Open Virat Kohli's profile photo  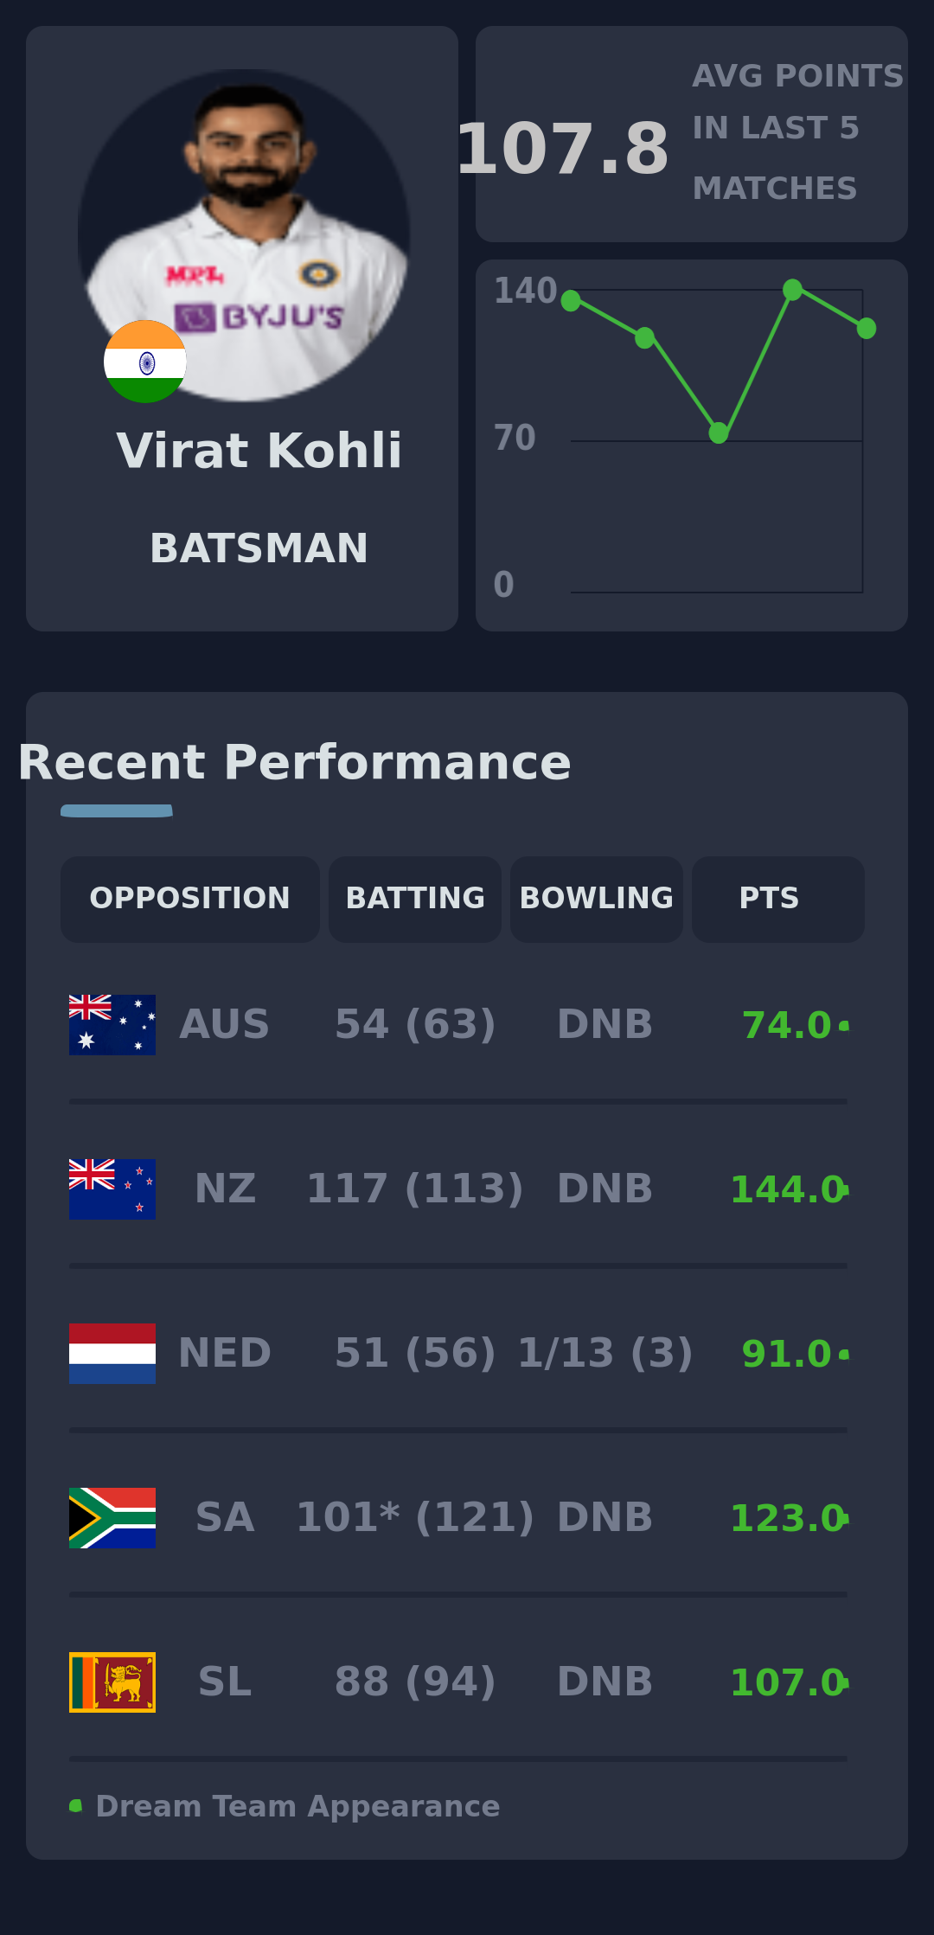pyautogui.click(x=244, y=235)
